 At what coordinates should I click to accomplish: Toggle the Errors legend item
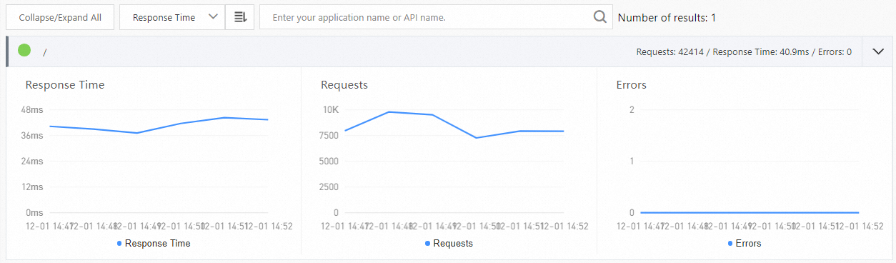click(744, 243)
